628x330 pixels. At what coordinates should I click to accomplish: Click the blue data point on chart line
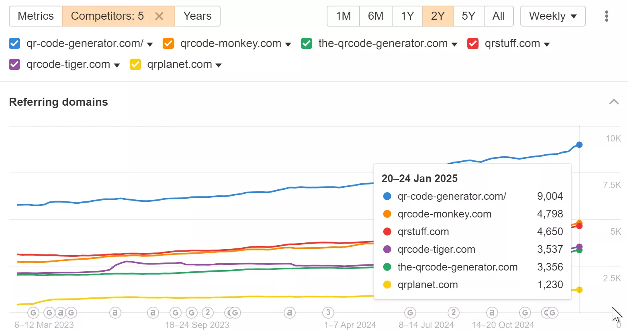[x=579, y=145]
